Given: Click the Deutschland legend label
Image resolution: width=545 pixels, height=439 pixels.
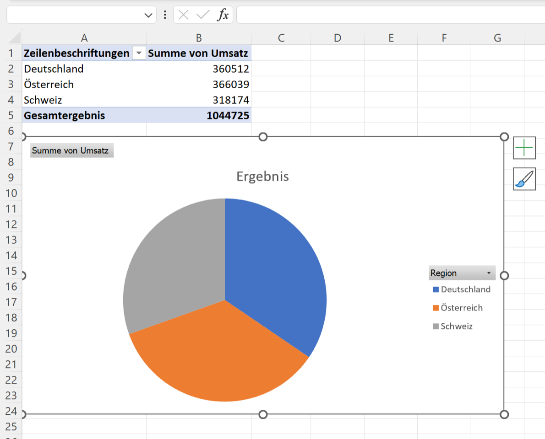Looking at the screenshot, I should 466,289.
